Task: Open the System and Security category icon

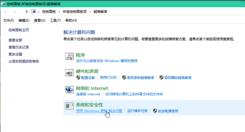Action: 69,106
